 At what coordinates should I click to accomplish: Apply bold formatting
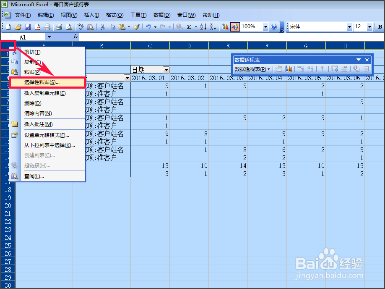pos(380,27)
